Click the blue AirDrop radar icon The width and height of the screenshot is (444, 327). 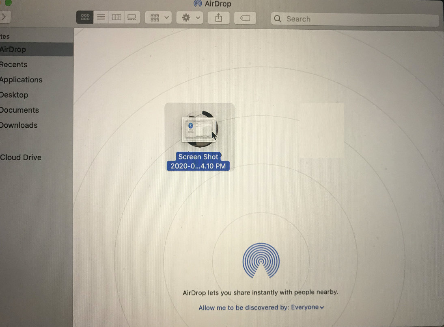[x=261, y=261]
